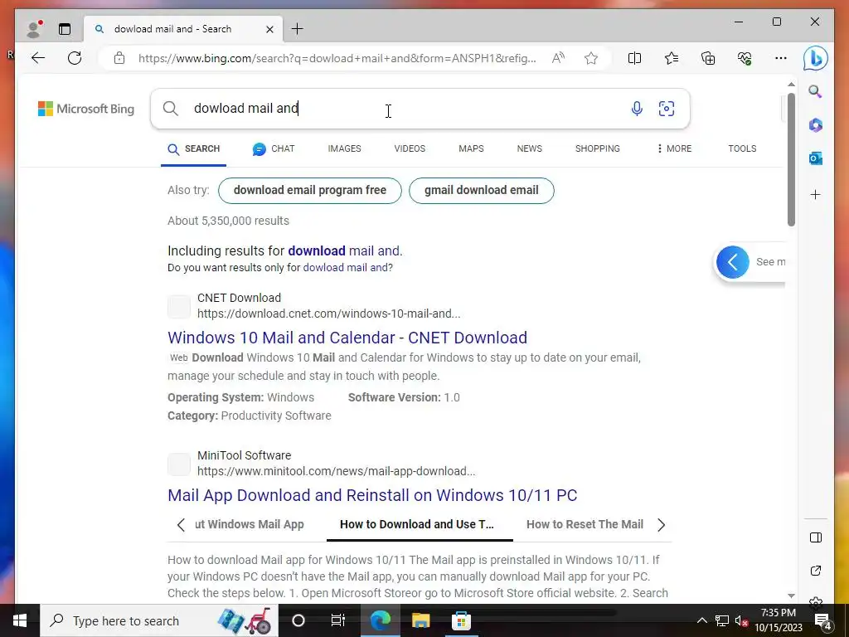Open Windows Start menu
The image size is (849, 637).
20,620
